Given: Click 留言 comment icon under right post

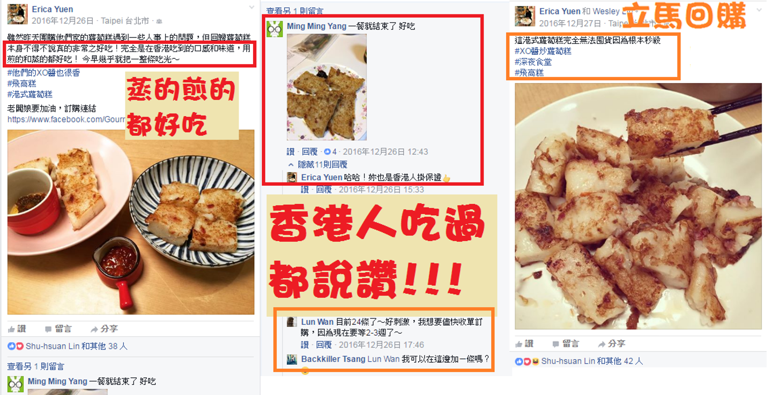Looking at the screenshot, I should tap(566, 344).
